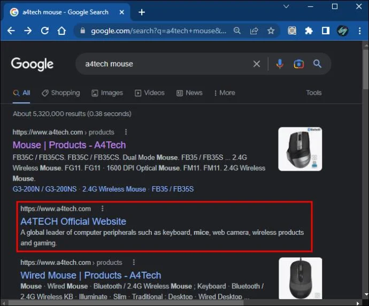Go to Google homepage via logo
This screenshot has width=369, height=306.
(x=32, y=64)
